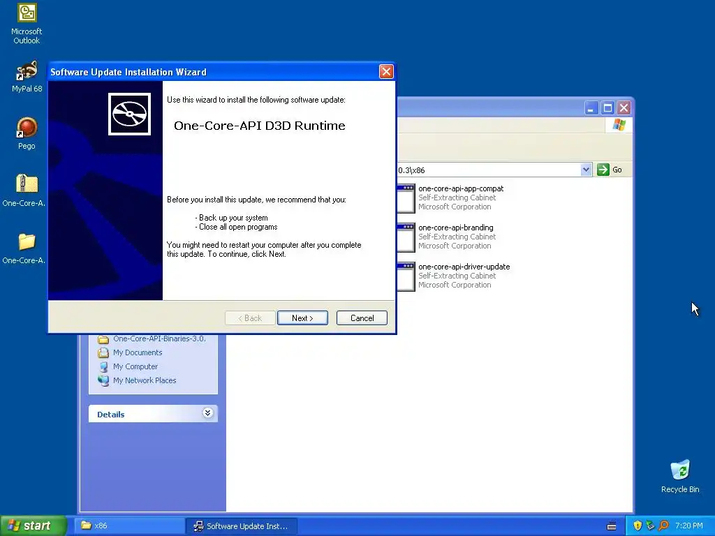The width and height of the screenshot is (715, 536).
Task: Click one-core-api-app-compat file name
Action: click(461, 188)
